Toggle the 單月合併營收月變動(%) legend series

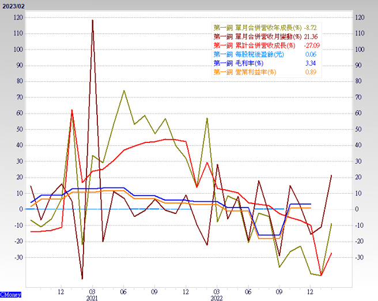click(x=258, y=36)
